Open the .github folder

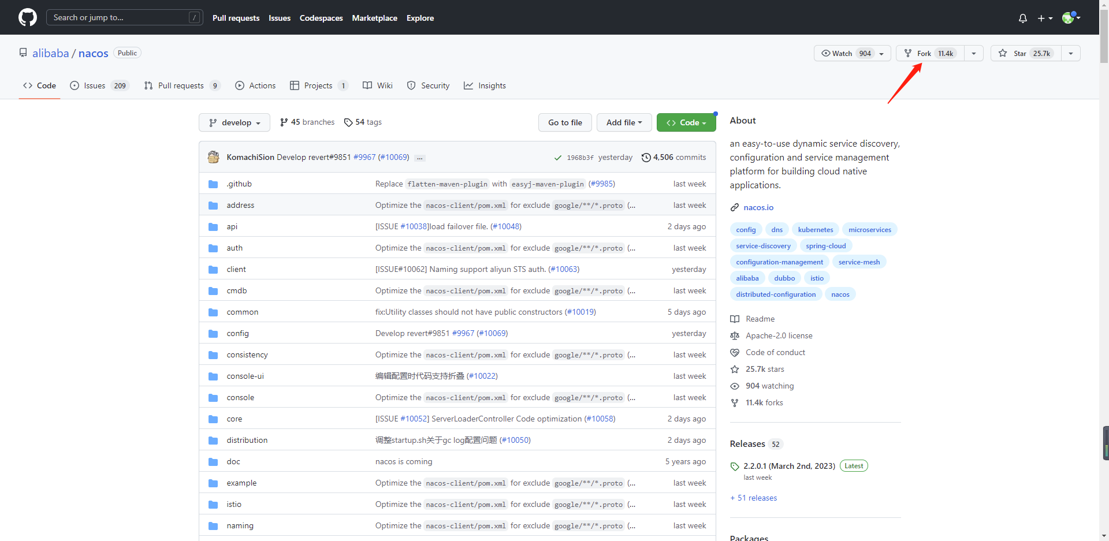click(x=239, y=184)
